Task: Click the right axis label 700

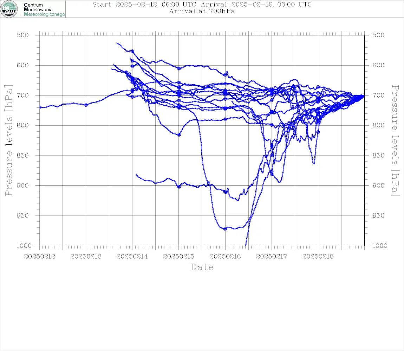Action: coord(378,95)
